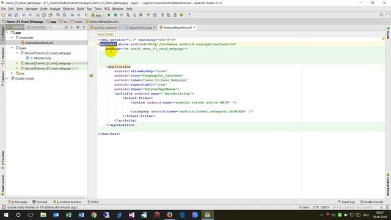The image size is (391, 220).
Task: Click the Search Everywhere magnifier
Action: pos(381,15)
